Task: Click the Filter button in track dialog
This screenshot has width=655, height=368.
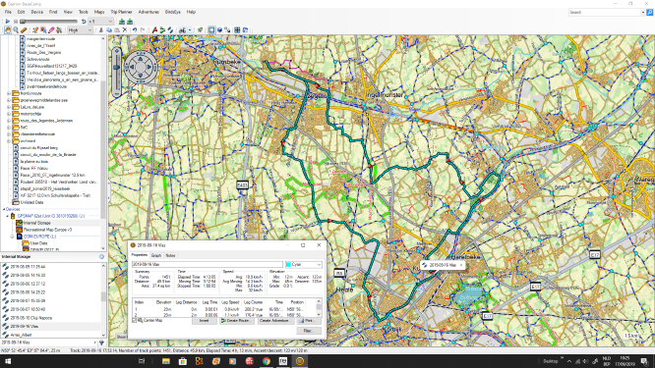Action: pos(309,331)
